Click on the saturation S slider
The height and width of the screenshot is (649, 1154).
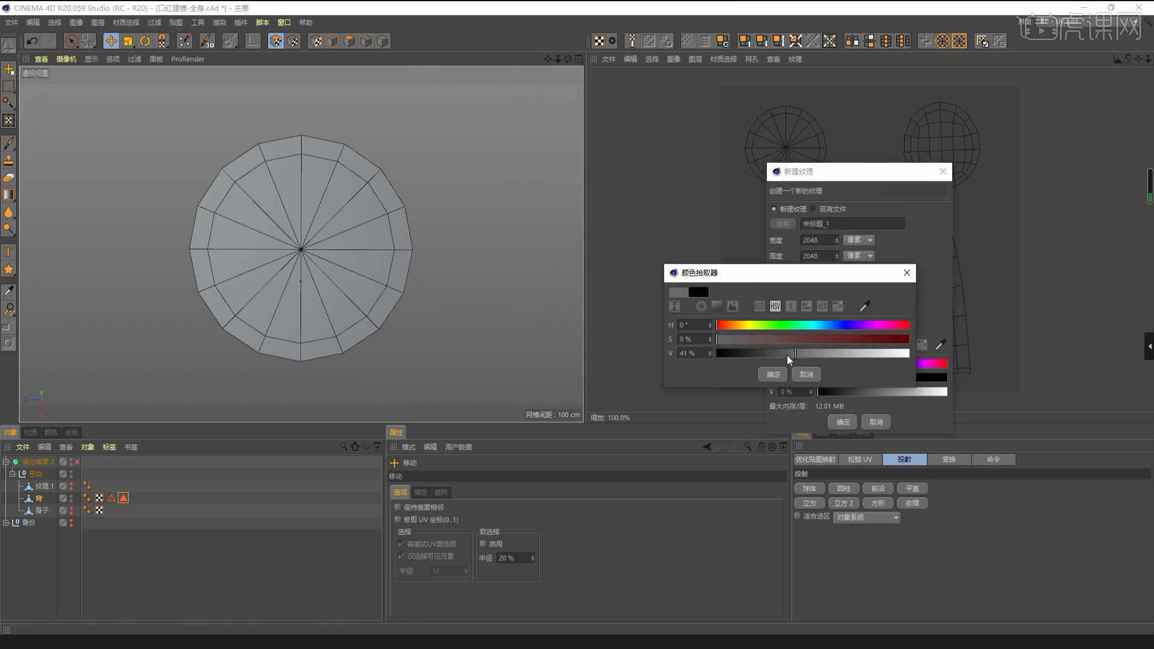click(813, 339)
